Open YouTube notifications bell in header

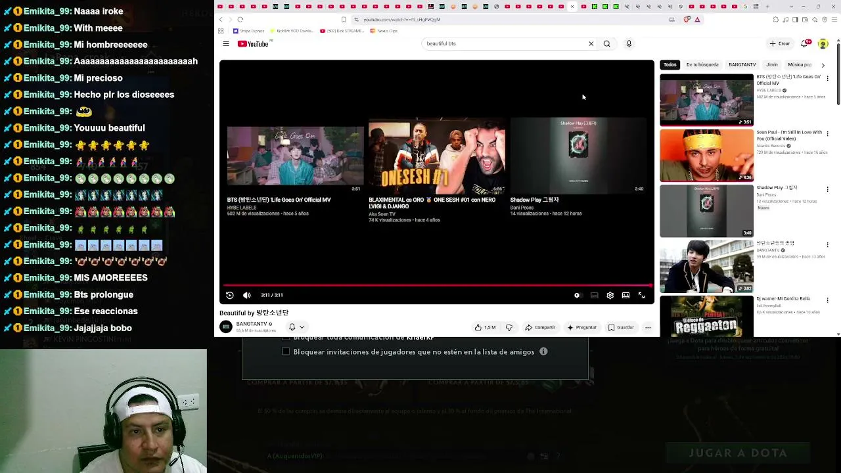tap(805, 44)
